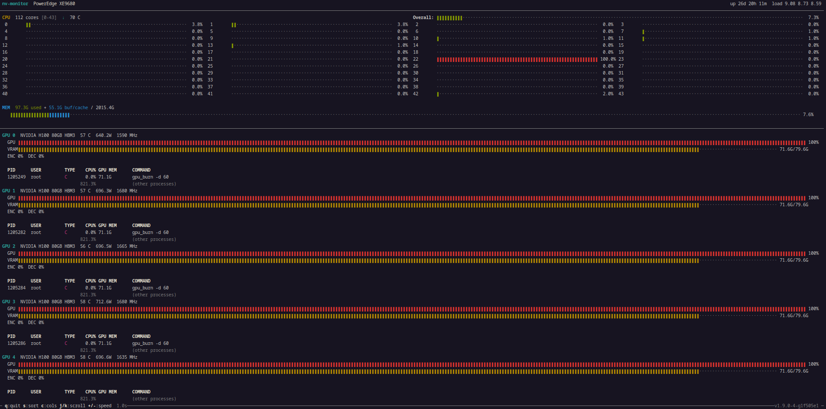Click the GPU 2 clock '1665 MHz'
This screenshot has width=826, height=409.
tap(127, 247)
